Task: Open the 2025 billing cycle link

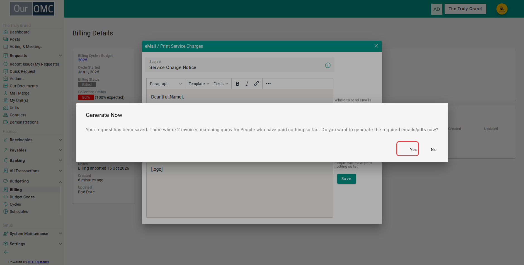Action: click(83, 60)
